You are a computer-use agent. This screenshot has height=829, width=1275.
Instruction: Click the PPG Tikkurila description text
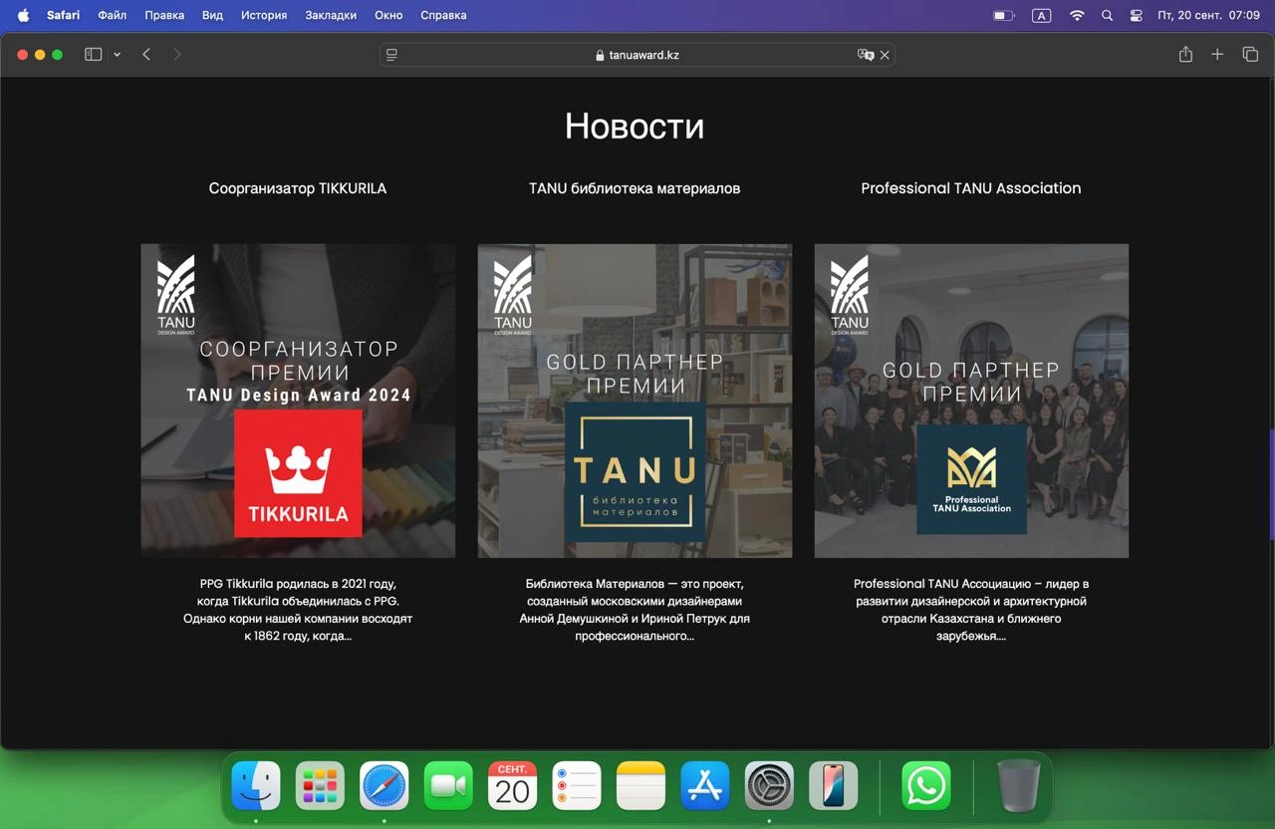[x=298, y=610]
